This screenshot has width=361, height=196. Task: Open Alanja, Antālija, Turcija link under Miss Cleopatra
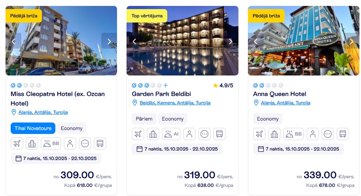click(x=43, y=112)
